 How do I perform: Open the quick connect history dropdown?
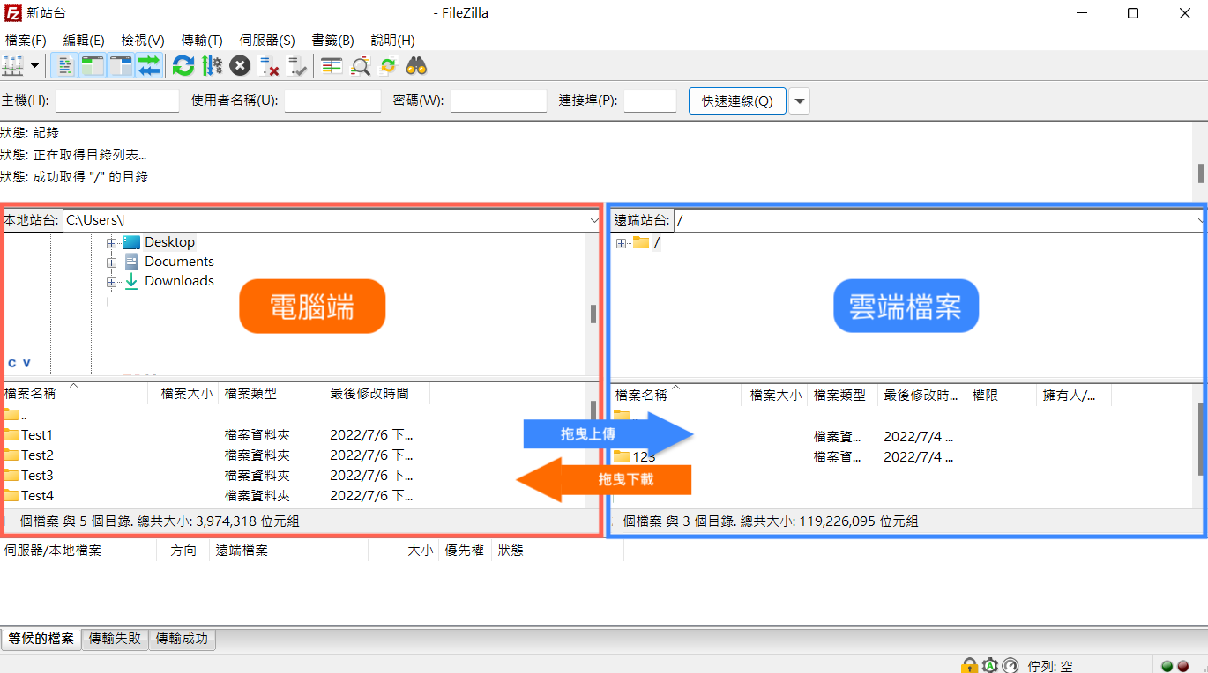pyautogui.click(x=800, y=100)
